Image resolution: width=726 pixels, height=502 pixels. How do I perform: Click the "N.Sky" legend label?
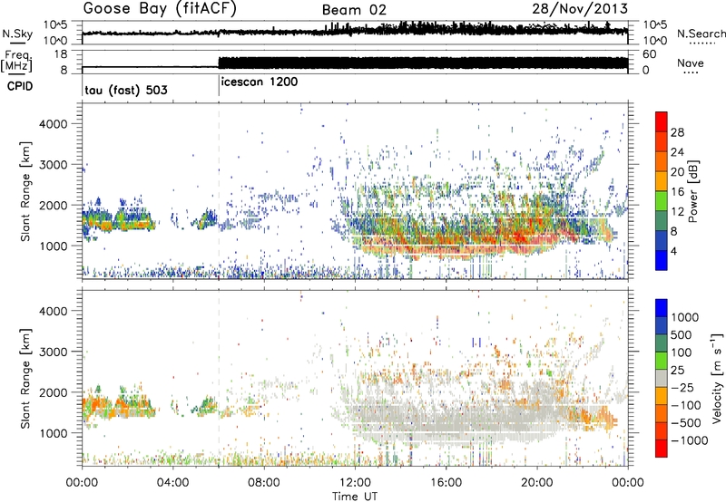tap(17, 34)
